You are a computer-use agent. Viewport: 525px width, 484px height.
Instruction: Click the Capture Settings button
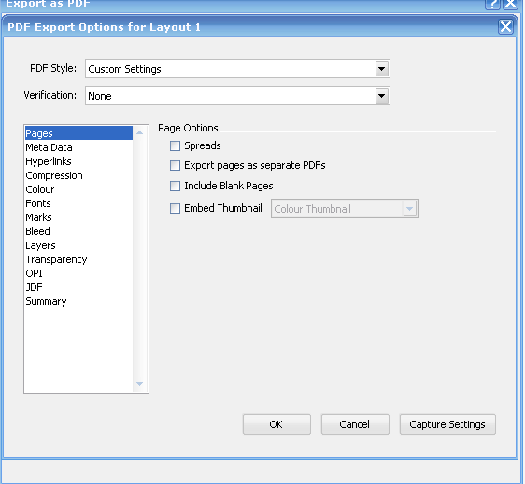[x=447, y=424]
